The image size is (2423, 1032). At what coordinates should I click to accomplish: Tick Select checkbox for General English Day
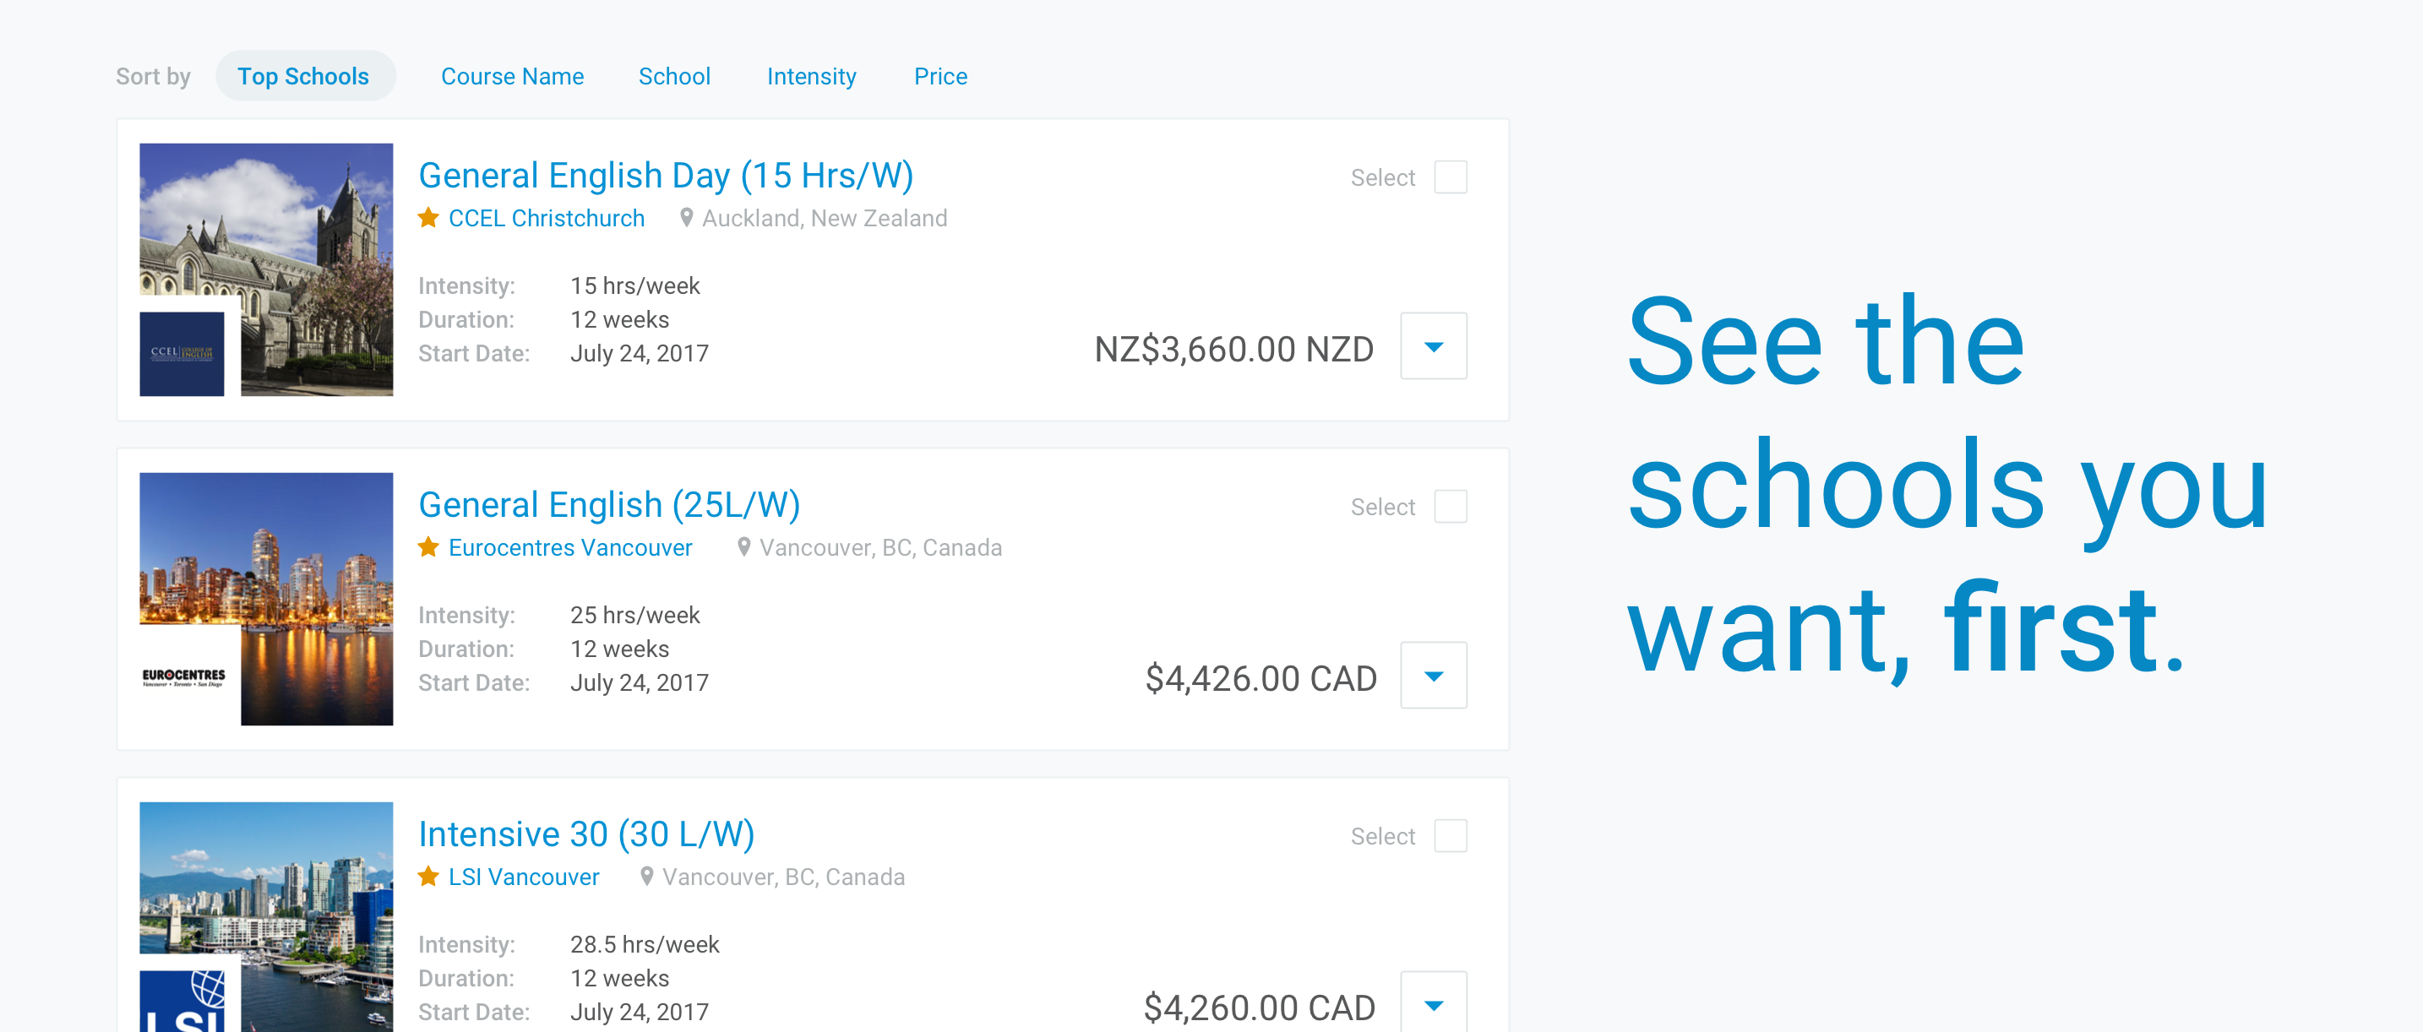point(1451,177)
